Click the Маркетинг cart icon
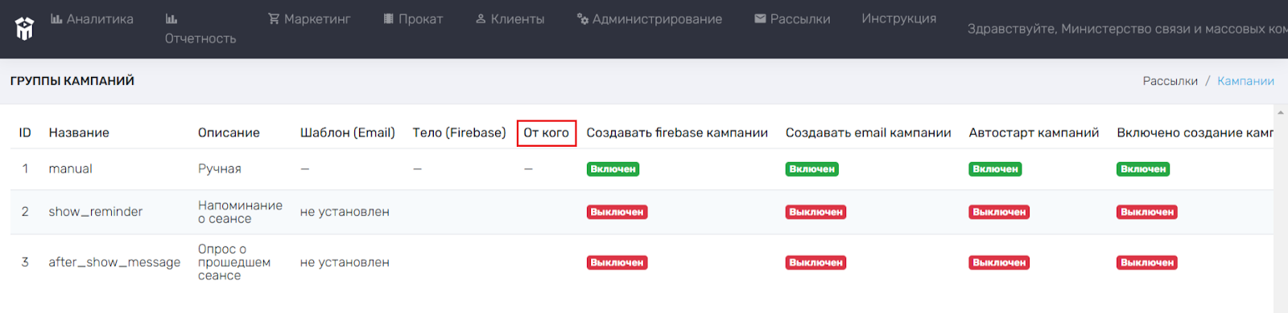This screenshot has height=313, width=1288. (x=274, y=18)
